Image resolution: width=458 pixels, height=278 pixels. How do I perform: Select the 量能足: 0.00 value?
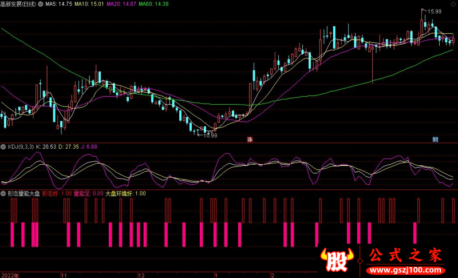[89, 193]
